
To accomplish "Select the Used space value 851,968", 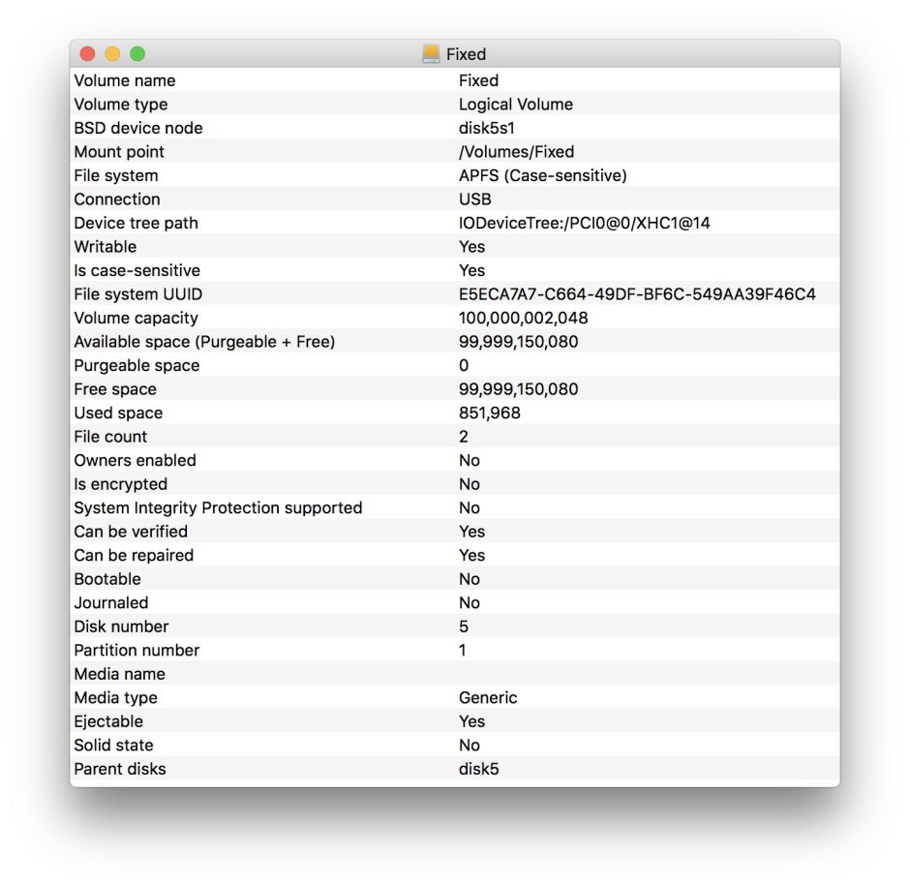I will coord(489,413).
